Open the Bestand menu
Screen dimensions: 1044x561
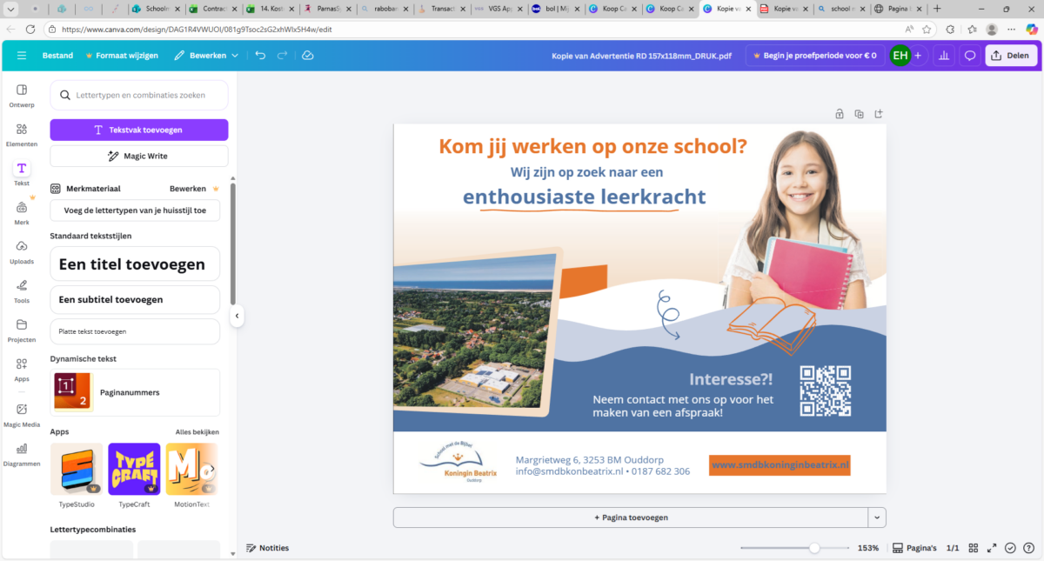pyautogui.click(x=57, y=56)
